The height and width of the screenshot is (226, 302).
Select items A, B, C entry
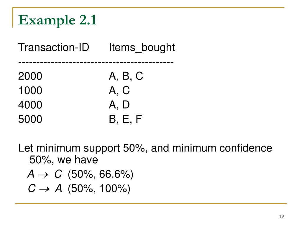126,76
